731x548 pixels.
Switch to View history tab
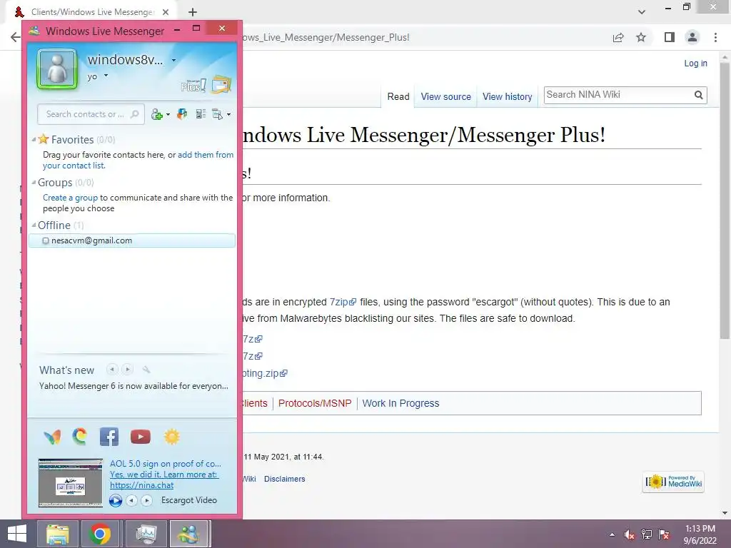click(x=508, y=96)
